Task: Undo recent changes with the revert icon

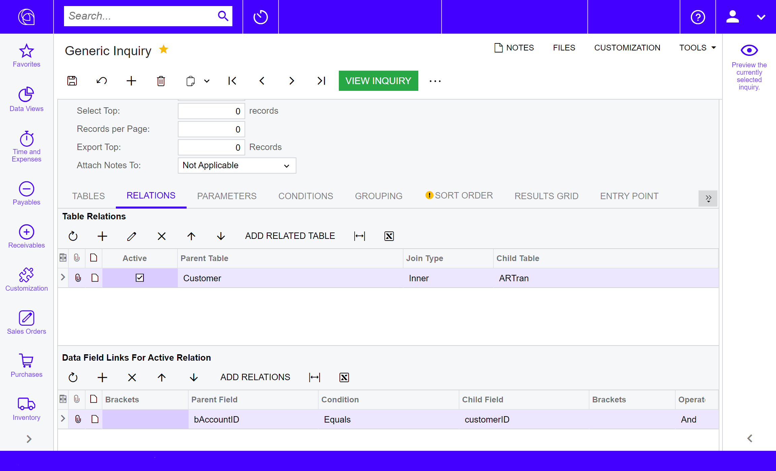Action: point(101,81)
